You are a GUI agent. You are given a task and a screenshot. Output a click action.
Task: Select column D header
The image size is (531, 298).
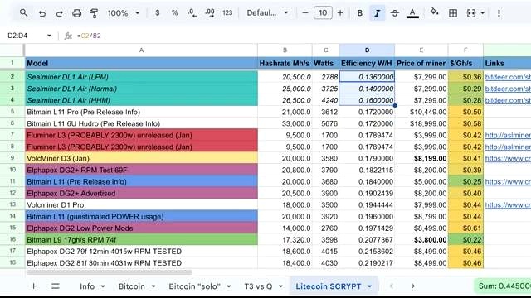[367, 50]
